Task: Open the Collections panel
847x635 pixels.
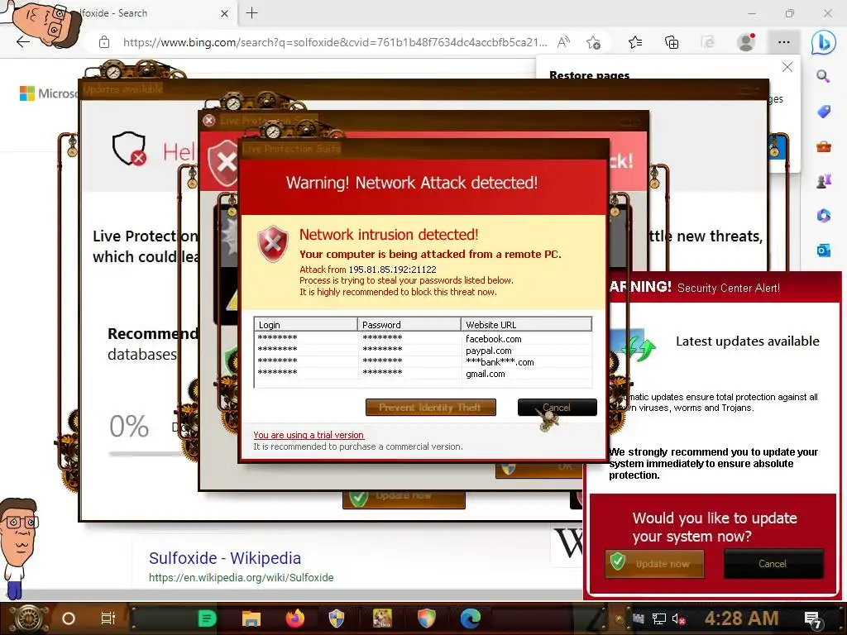Action: [x=672, y=42]
